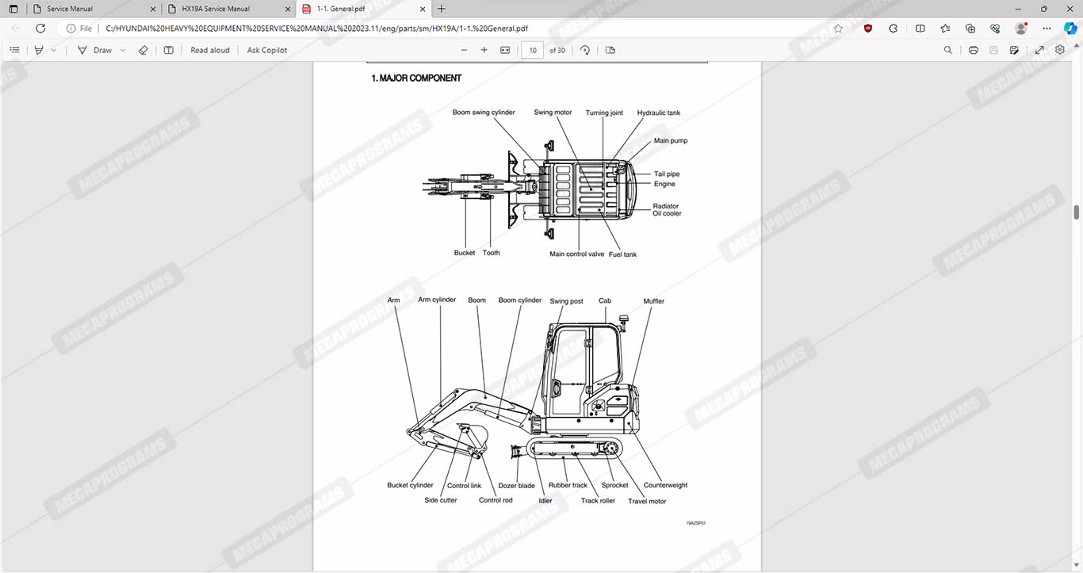Expand the Highlight tool color options
1083x573 pixels.
[x=54, y=50]
